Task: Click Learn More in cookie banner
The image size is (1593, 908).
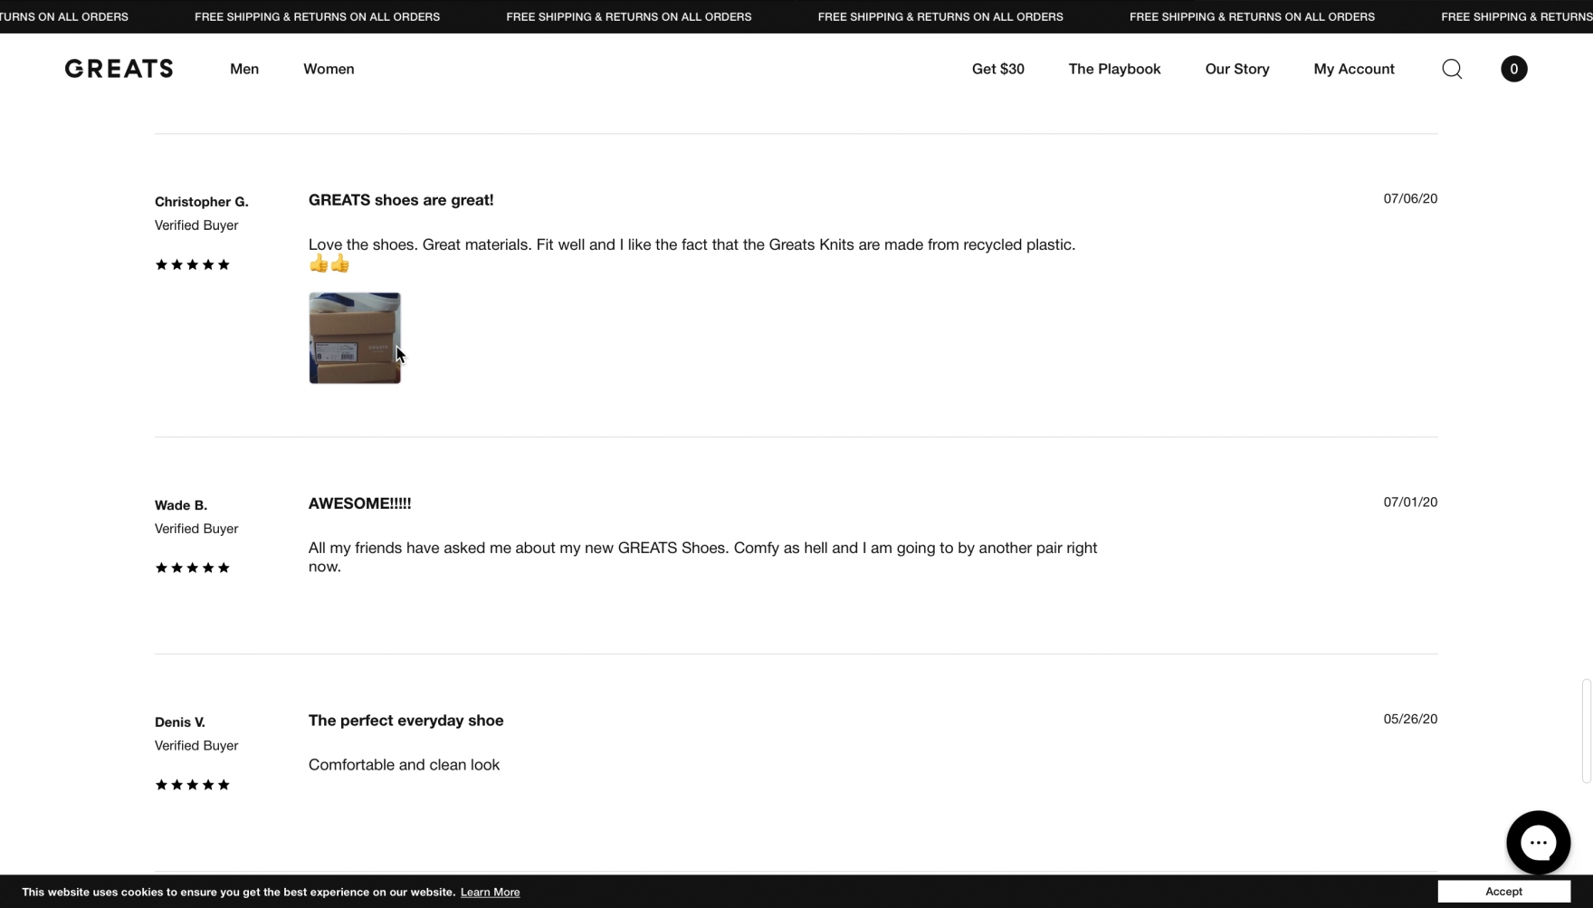Action: [x=490, y=893]
